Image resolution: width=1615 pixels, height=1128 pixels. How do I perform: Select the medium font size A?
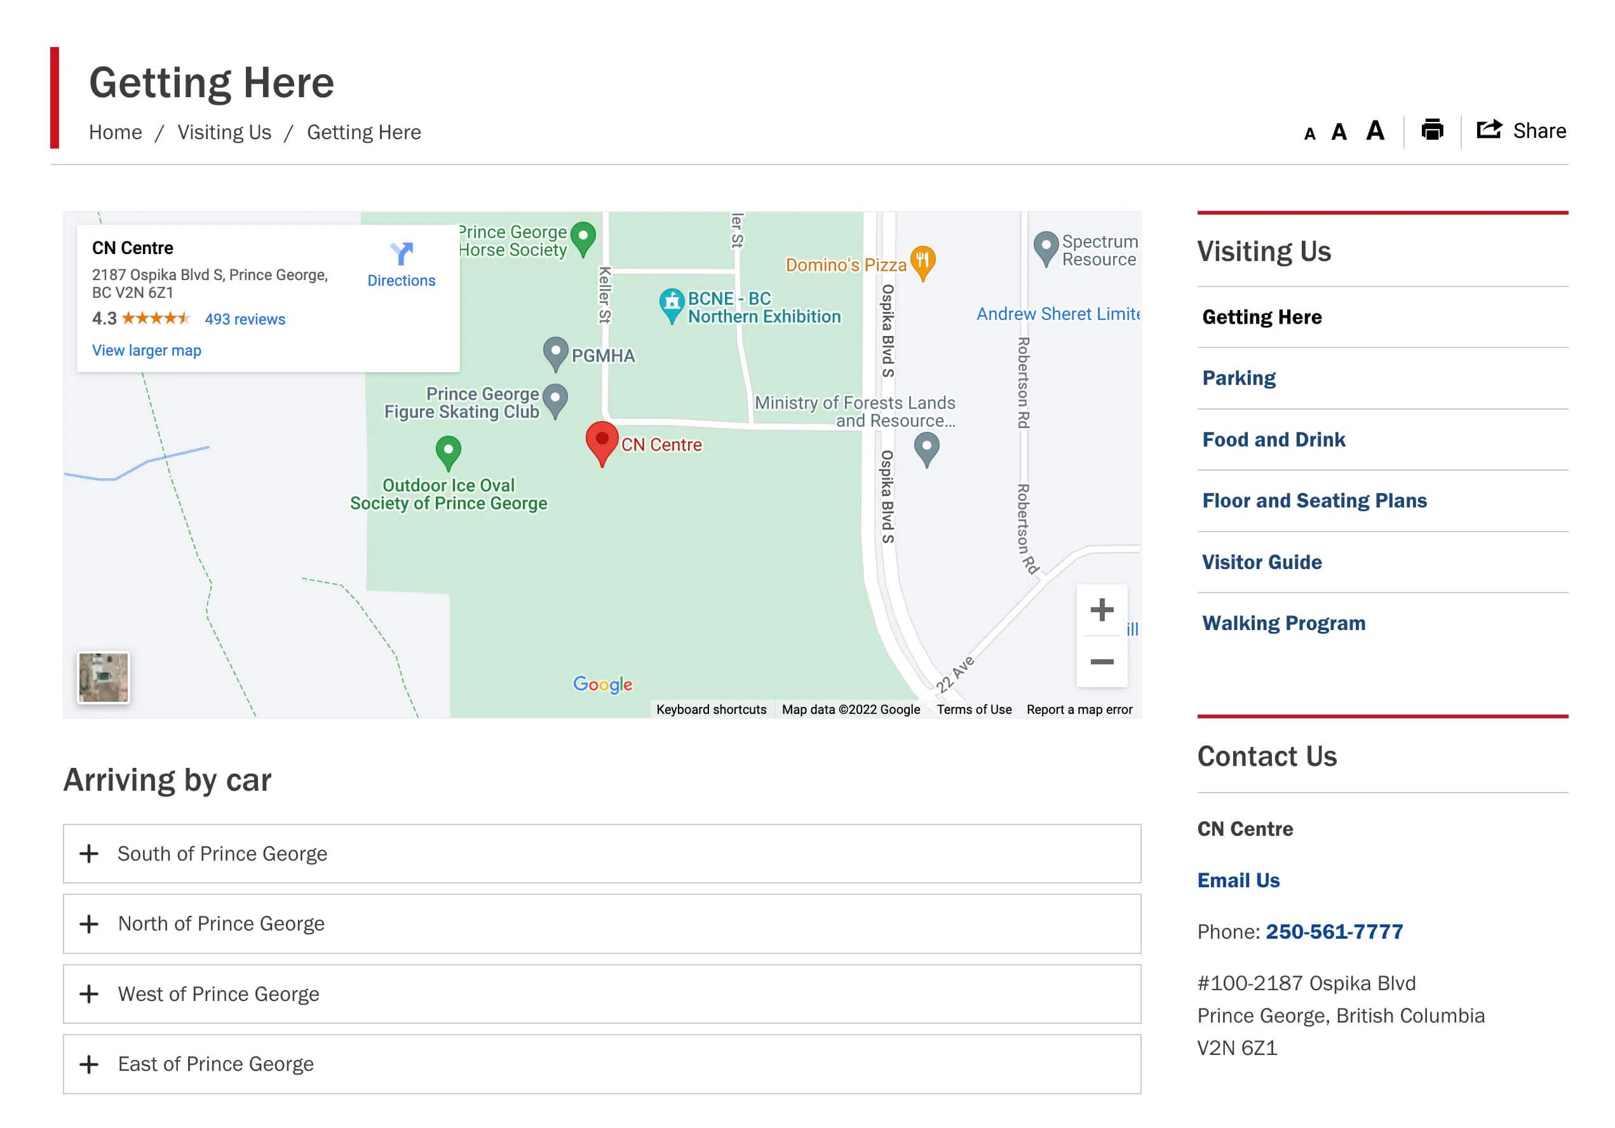tap(1339, 132)
